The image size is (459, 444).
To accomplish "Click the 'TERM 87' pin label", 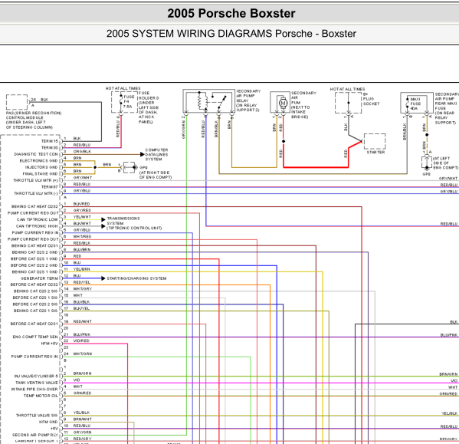I will tap(50, 187).
